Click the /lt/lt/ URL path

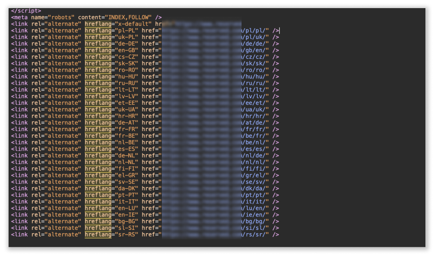tap(254, 90)
